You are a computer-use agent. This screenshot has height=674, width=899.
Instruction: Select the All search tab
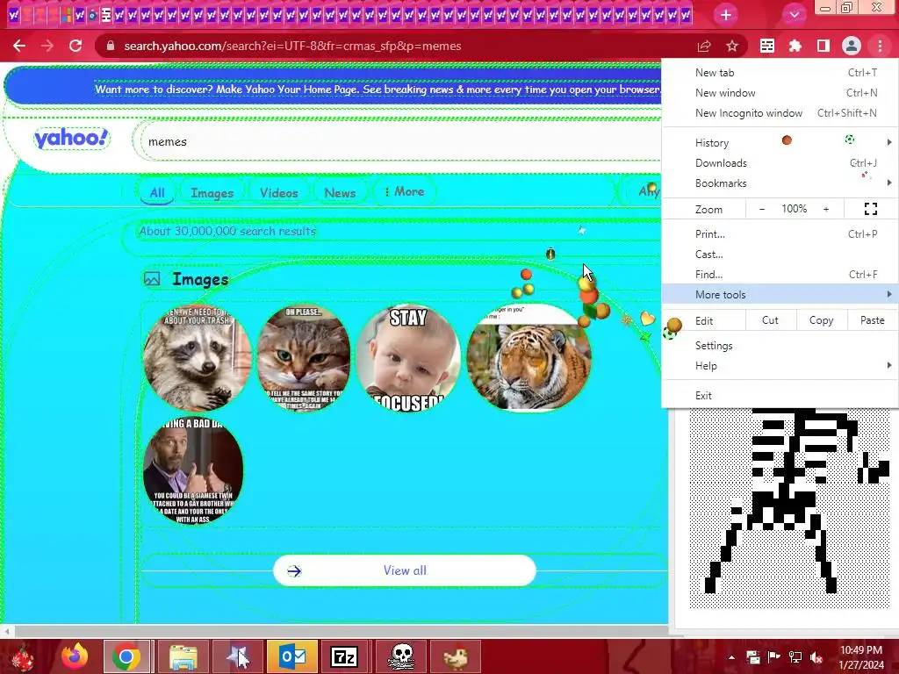157,193
